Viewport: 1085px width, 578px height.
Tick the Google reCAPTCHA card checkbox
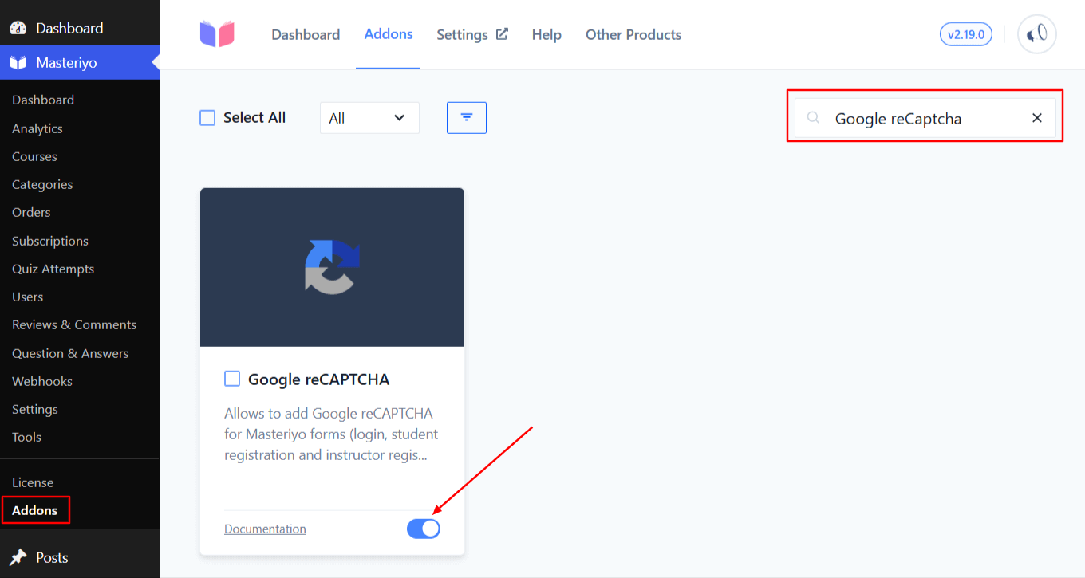(232, 379)
